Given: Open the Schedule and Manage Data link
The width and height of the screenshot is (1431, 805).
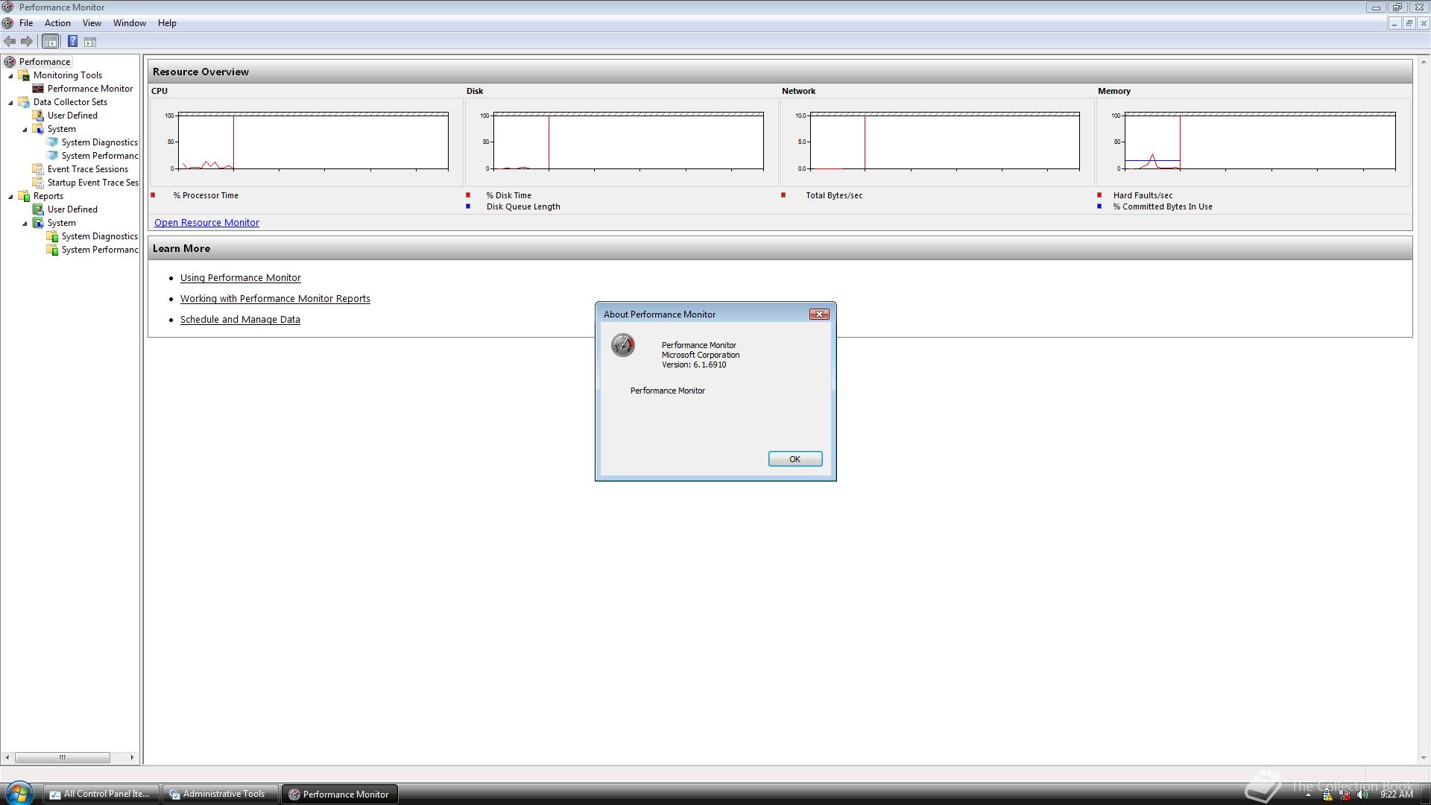Looking at the screenshot, I should click(x=240, y=320).
